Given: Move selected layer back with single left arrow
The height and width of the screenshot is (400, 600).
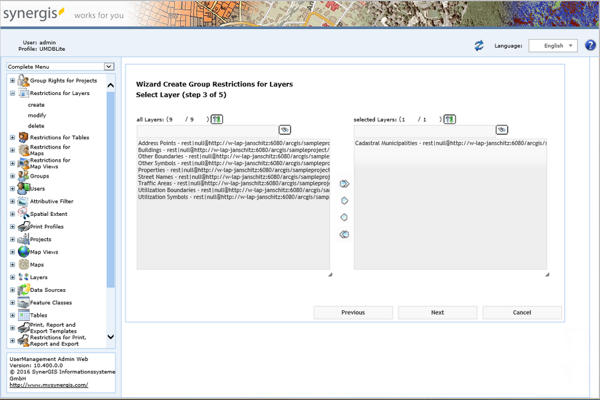Looking at the screenshot, I should click(x=343, y=217).
